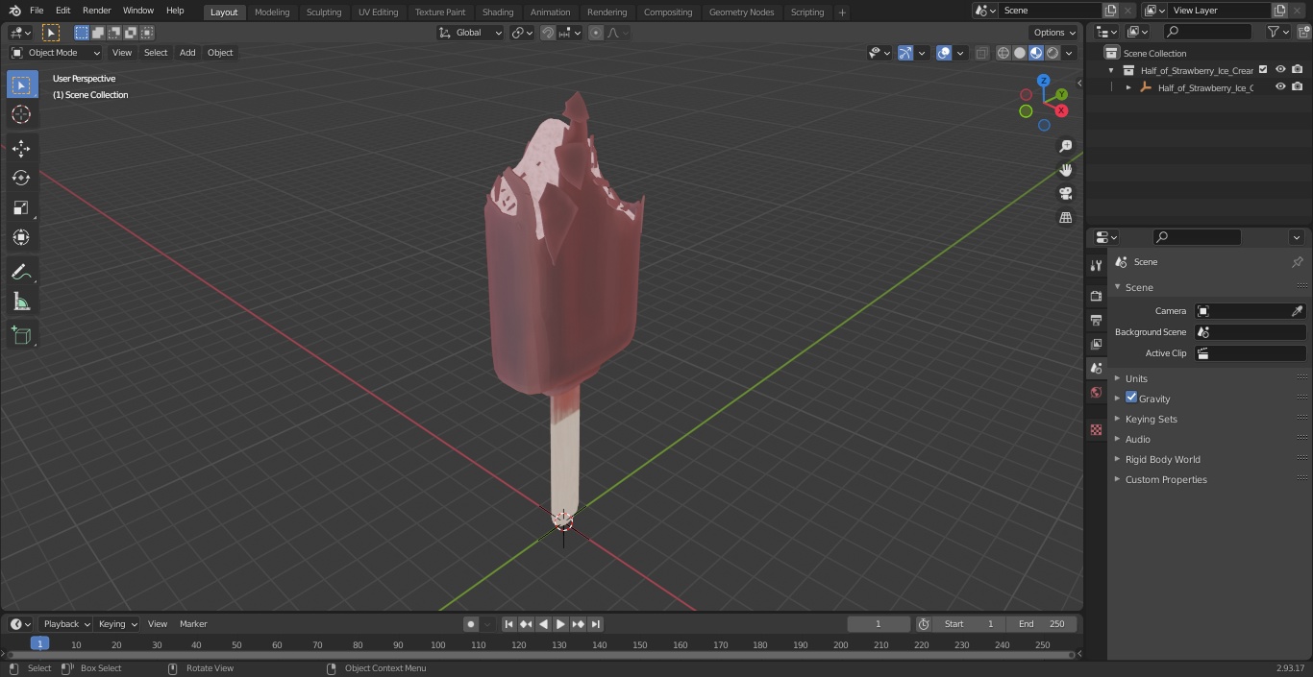Play animation in reverse
Image resolution: width=1313 pixels, height=677 pixels.
(x=543, y=624)
